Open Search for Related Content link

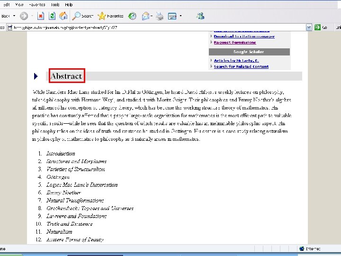[241, 67]
